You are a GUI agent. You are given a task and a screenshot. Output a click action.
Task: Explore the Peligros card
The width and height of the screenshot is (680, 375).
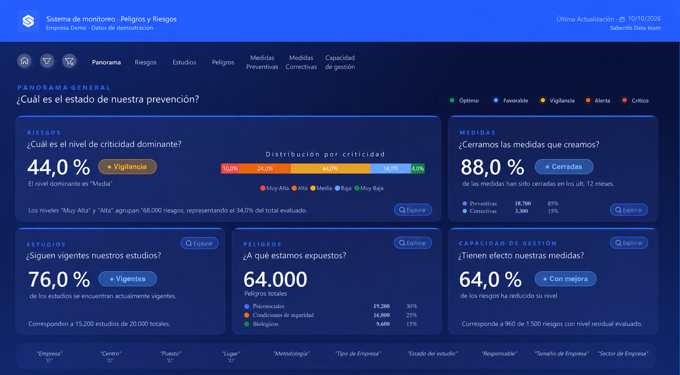point(413,243)
